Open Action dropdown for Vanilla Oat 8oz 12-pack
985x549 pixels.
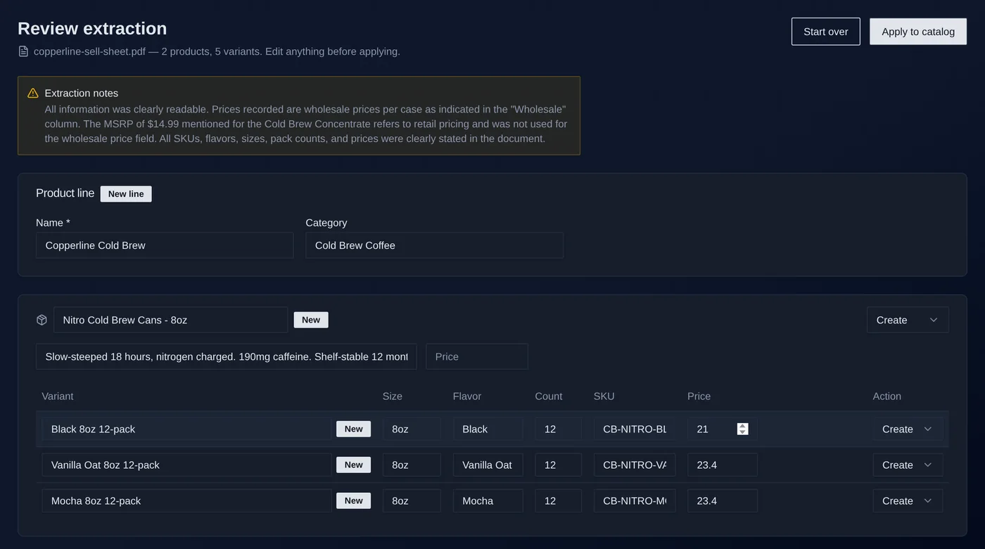tap(908, 465)
